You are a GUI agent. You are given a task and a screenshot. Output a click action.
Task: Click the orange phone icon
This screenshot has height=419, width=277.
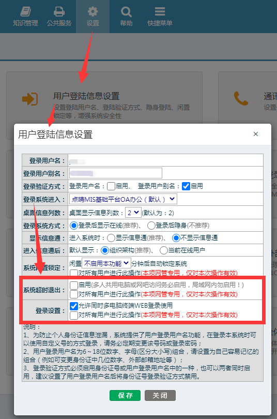[x=241, y=98]
